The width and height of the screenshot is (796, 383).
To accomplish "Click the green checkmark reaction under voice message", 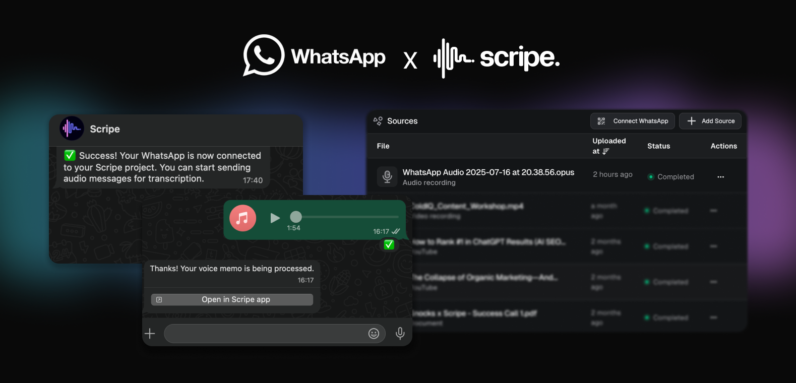I will click(389, 245).
